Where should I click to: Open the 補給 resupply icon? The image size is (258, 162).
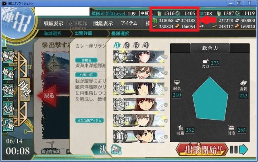[8, 73]
